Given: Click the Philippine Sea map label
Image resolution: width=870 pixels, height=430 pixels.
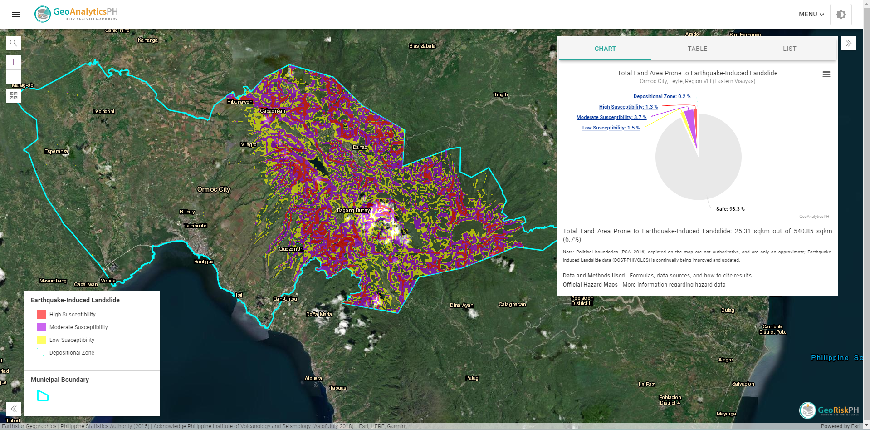Looking at the screenshot, I should (x=837, y=358).
